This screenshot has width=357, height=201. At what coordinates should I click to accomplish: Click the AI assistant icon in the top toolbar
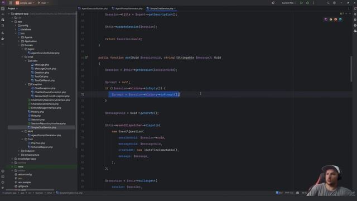coord(273,3)
